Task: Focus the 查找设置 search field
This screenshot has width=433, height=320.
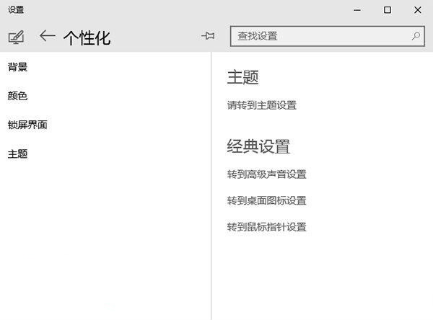Action: (327, 36)
